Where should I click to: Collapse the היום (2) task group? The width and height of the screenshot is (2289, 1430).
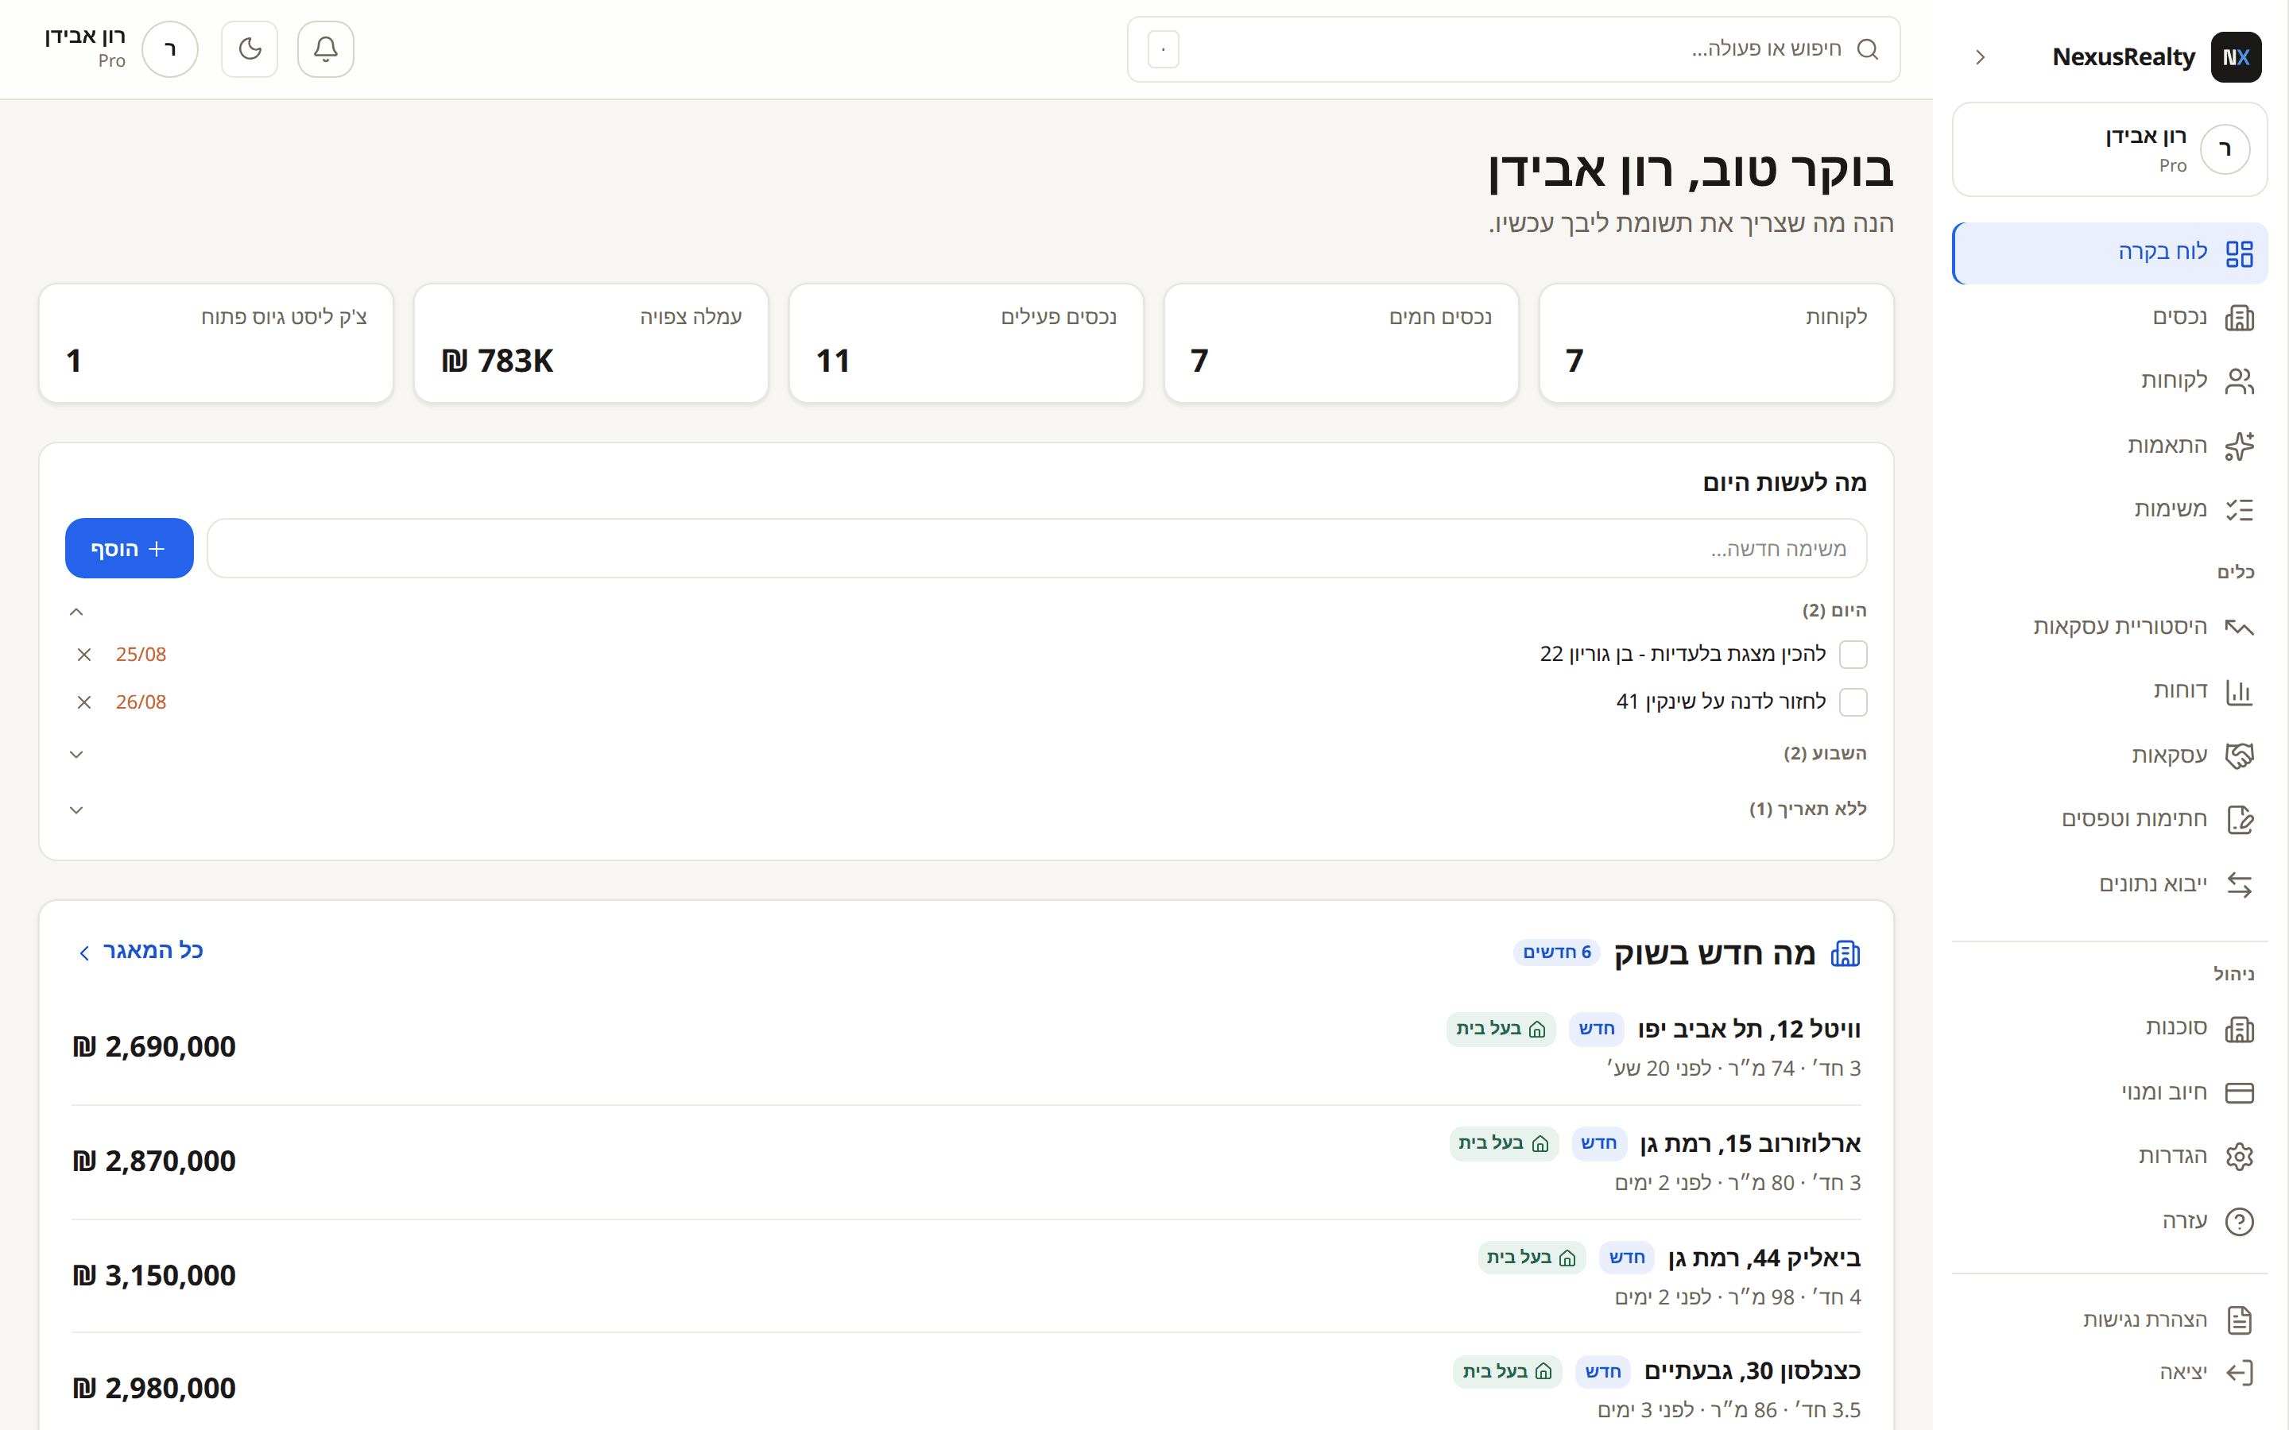pos(76,612)
